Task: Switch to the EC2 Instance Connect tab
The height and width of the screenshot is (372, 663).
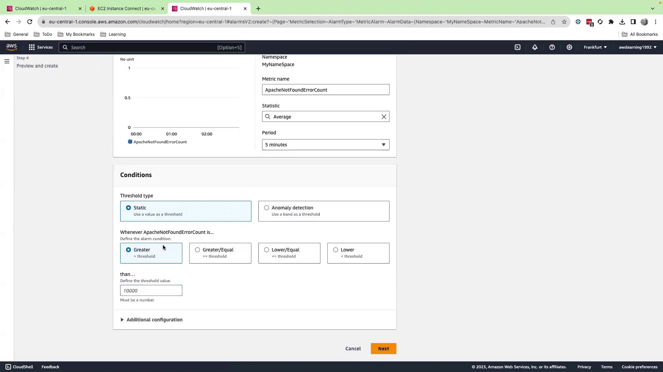Action: (127, 9)
